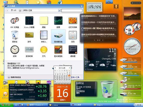The height and width of the screenshot is (107, 143).
Task: Click 打开回收站 link in recycle gadget
Action: tap(81, 91)
